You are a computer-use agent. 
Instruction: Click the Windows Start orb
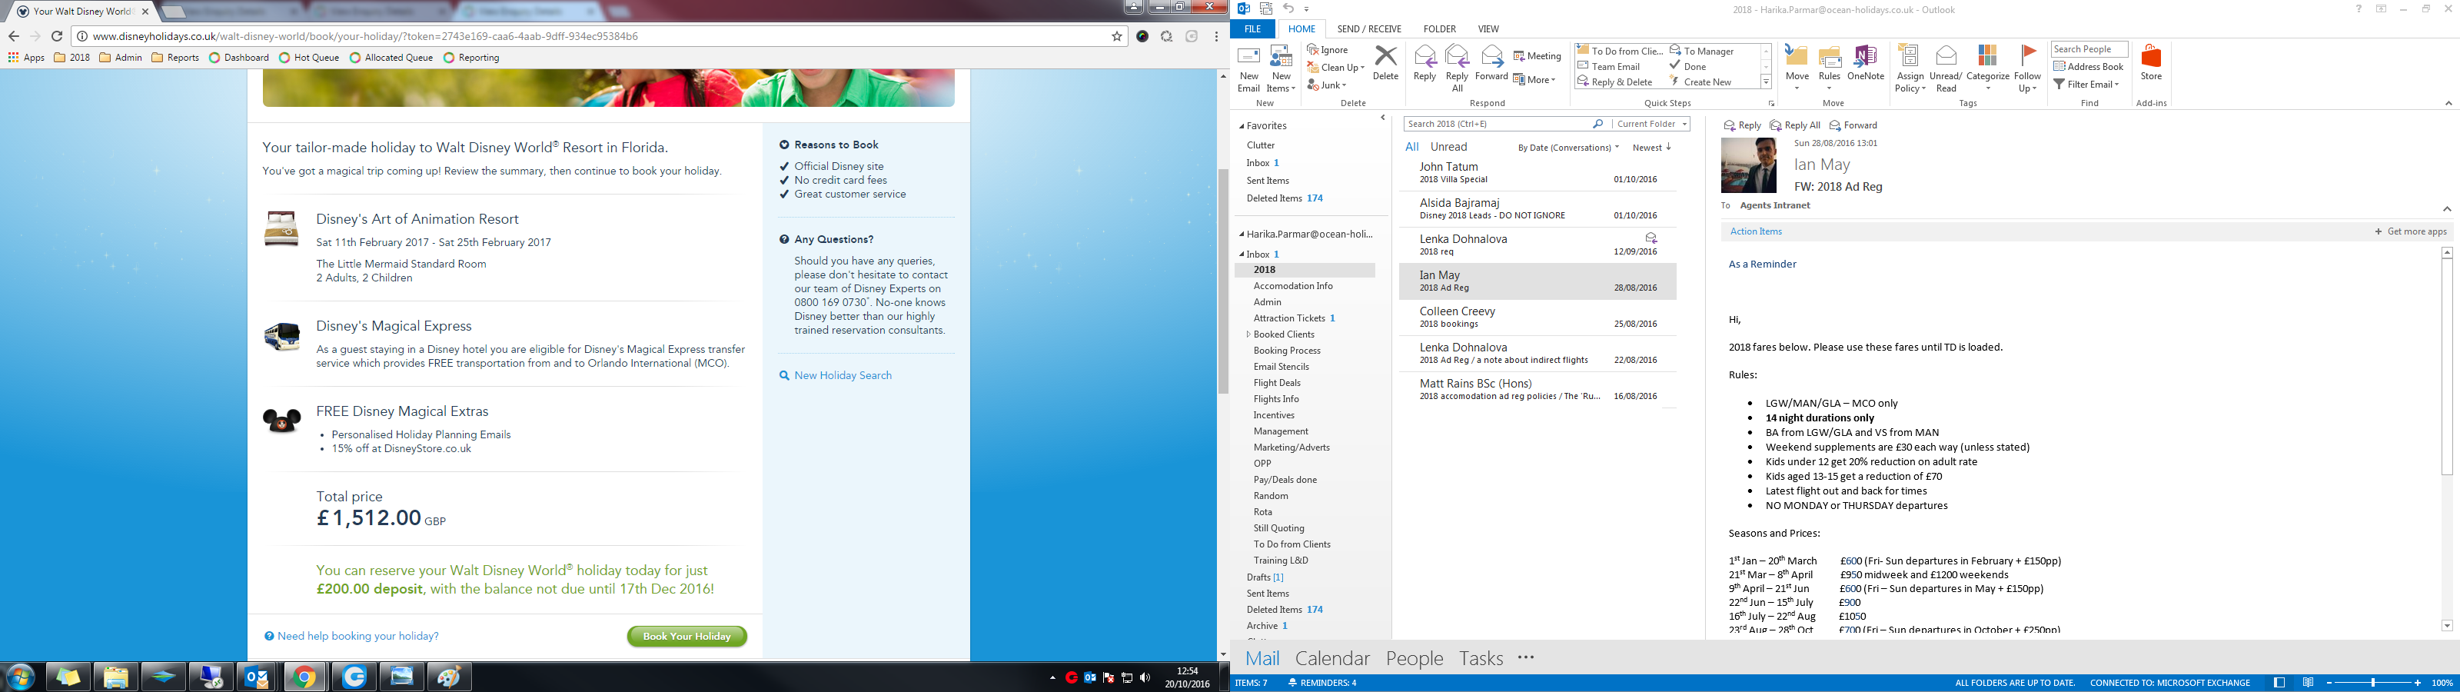[21, 677]
